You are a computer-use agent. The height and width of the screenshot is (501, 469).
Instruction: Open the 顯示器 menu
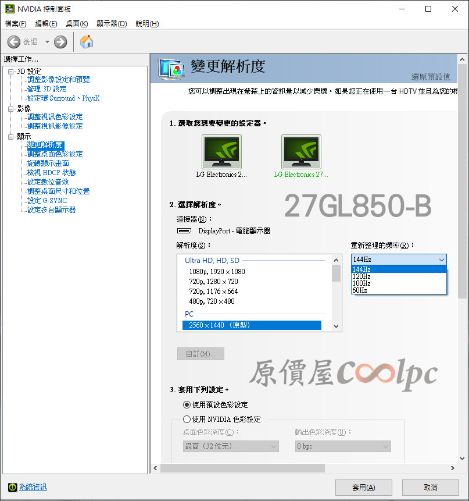pos(111,24)
